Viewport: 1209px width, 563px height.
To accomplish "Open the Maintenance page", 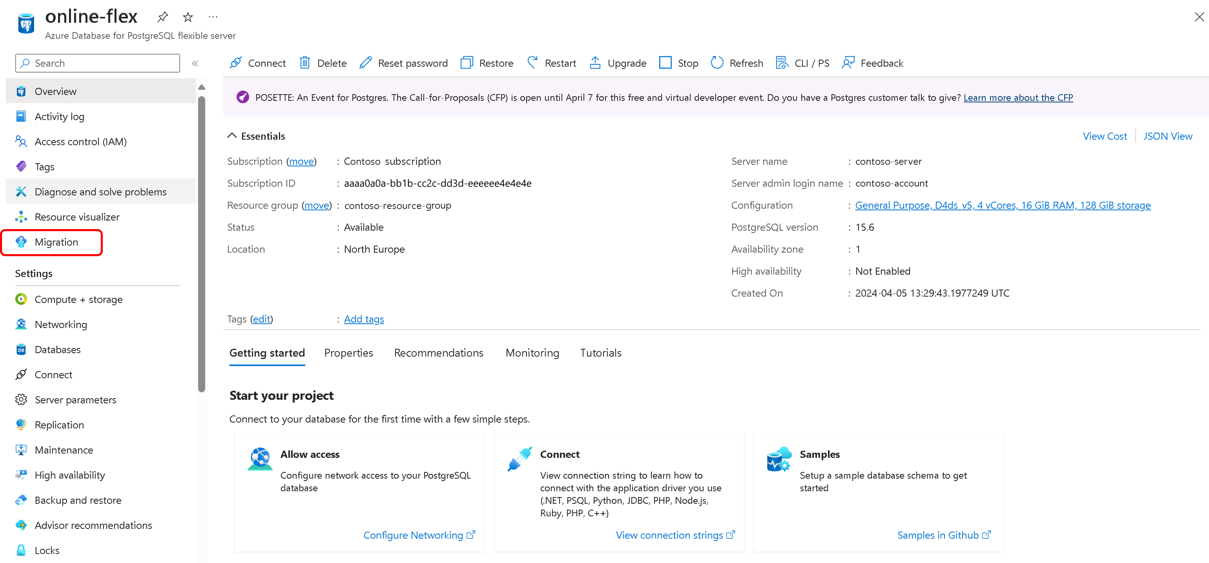I will coord(101,450).
